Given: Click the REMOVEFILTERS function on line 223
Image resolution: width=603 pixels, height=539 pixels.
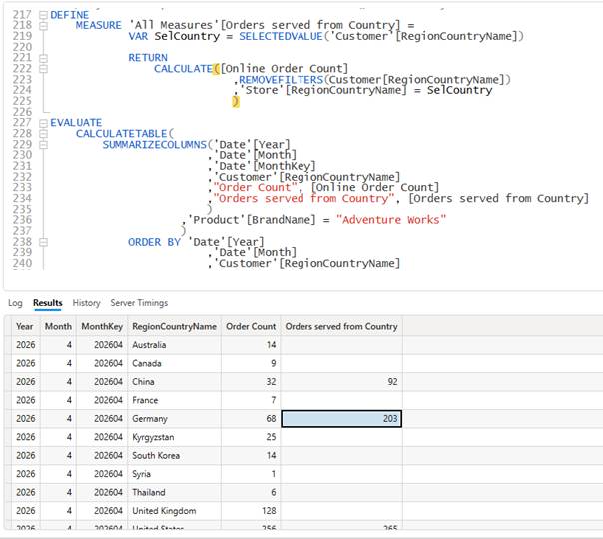Looking at the screenshot, I should (x=282, y=80).
